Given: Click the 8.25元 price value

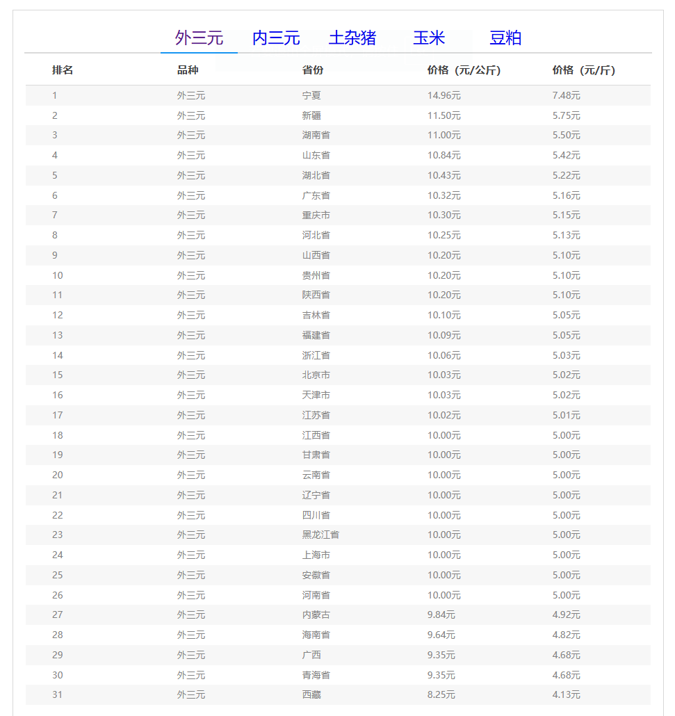Looking at the screenshot, I should (x=441, y=694).
